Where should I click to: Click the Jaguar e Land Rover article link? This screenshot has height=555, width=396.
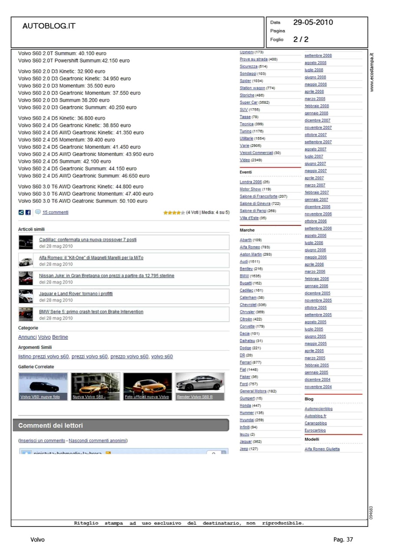(x=76, y=294)
